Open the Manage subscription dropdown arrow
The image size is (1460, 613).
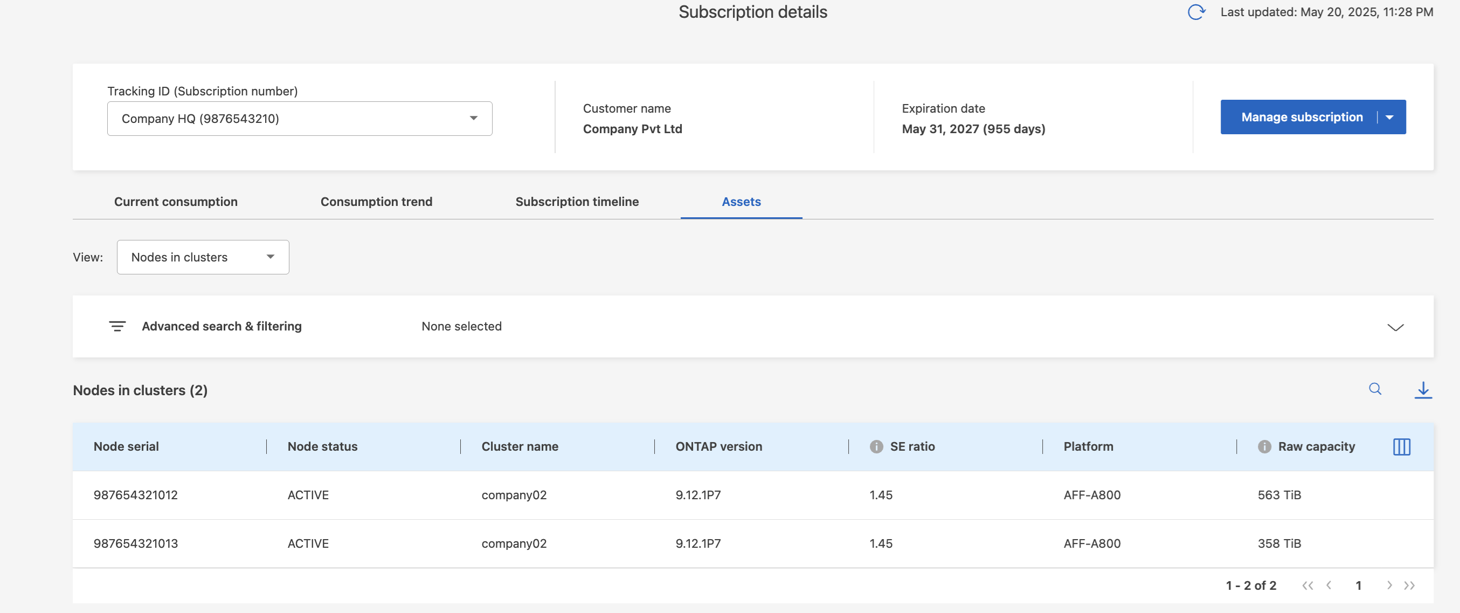pos(1390,118)
